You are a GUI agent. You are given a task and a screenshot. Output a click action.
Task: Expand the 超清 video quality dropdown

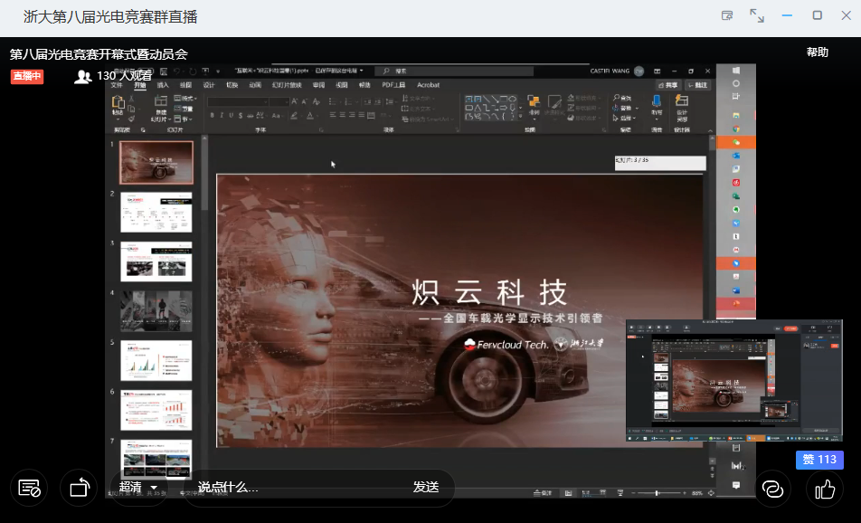tap(138, 488)
